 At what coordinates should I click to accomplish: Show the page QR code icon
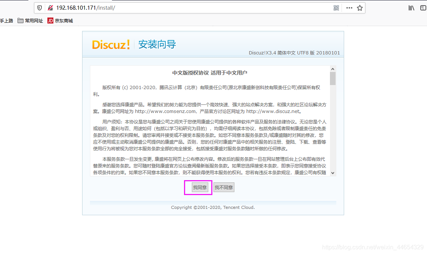pos(336,8)
